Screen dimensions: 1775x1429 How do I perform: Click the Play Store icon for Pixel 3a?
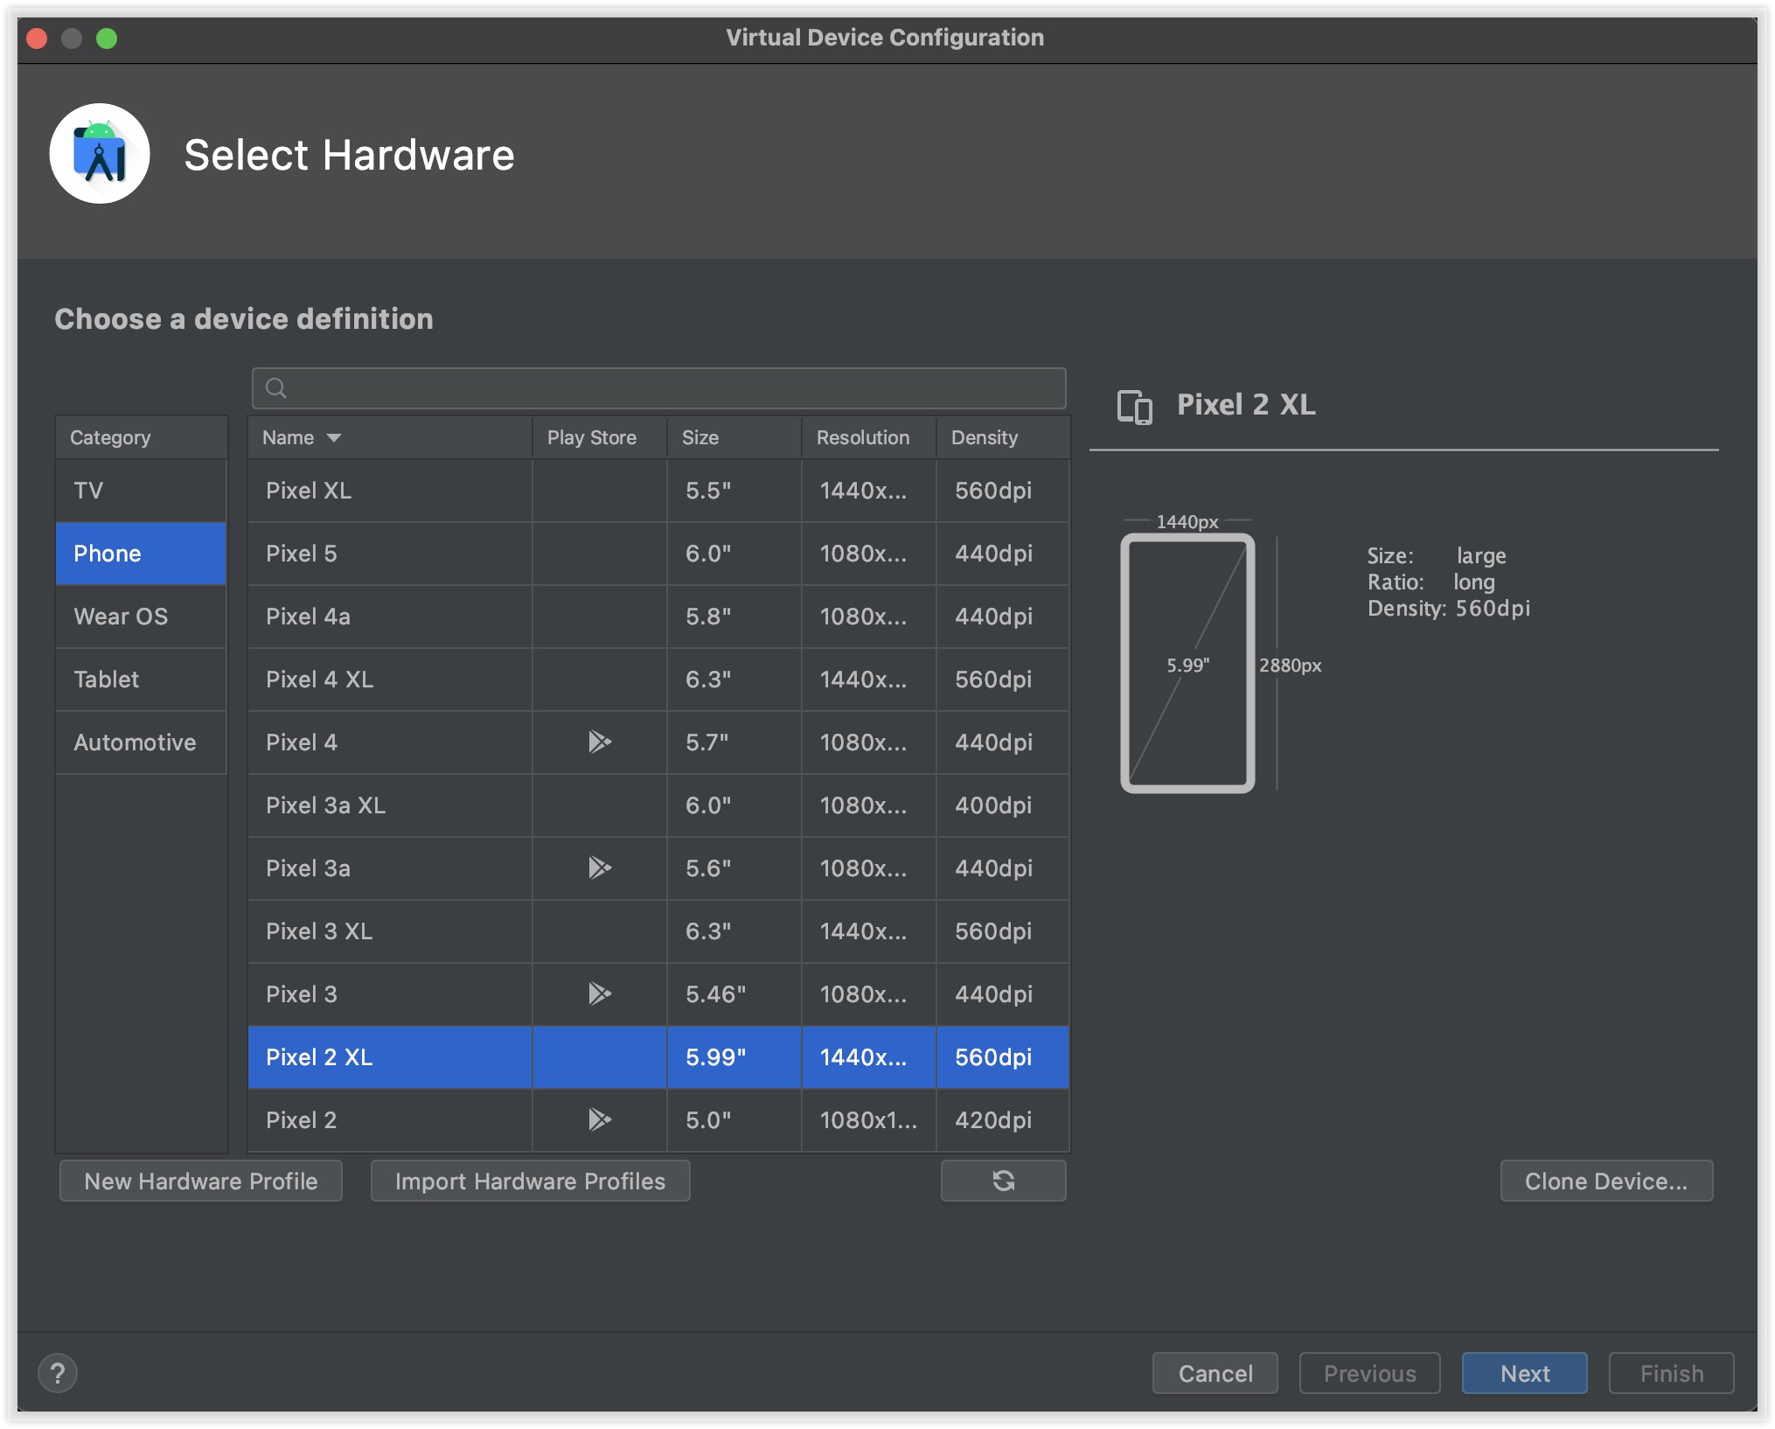pyautogui.click(x=599, y=868)
